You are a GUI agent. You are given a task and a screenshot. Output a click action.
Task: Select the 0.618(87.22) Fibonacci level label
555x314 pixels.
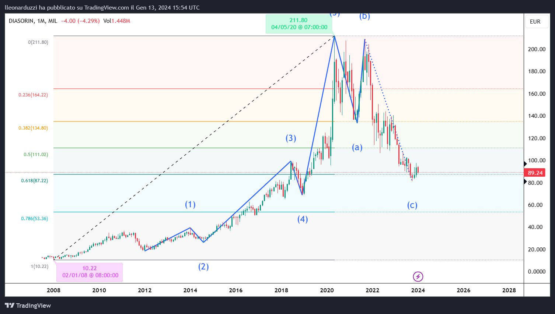(x=34, y=181)
